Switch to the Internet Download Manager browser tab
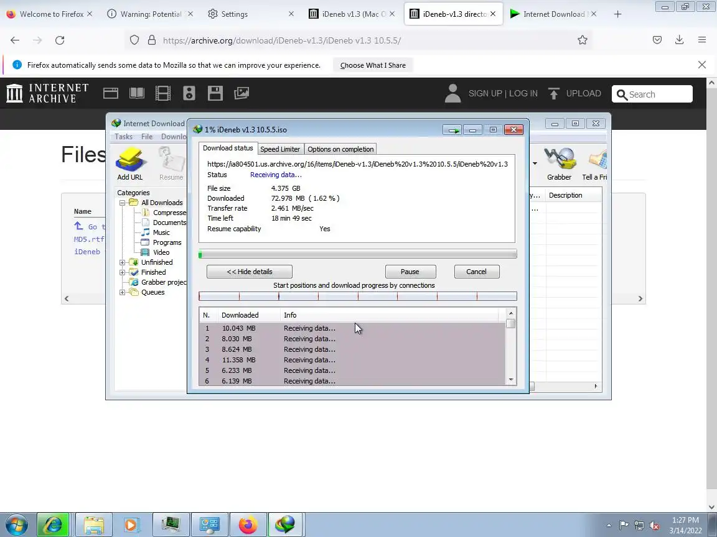Image resolution: width=717 pixels, height=537 pixels. (553, 14)
